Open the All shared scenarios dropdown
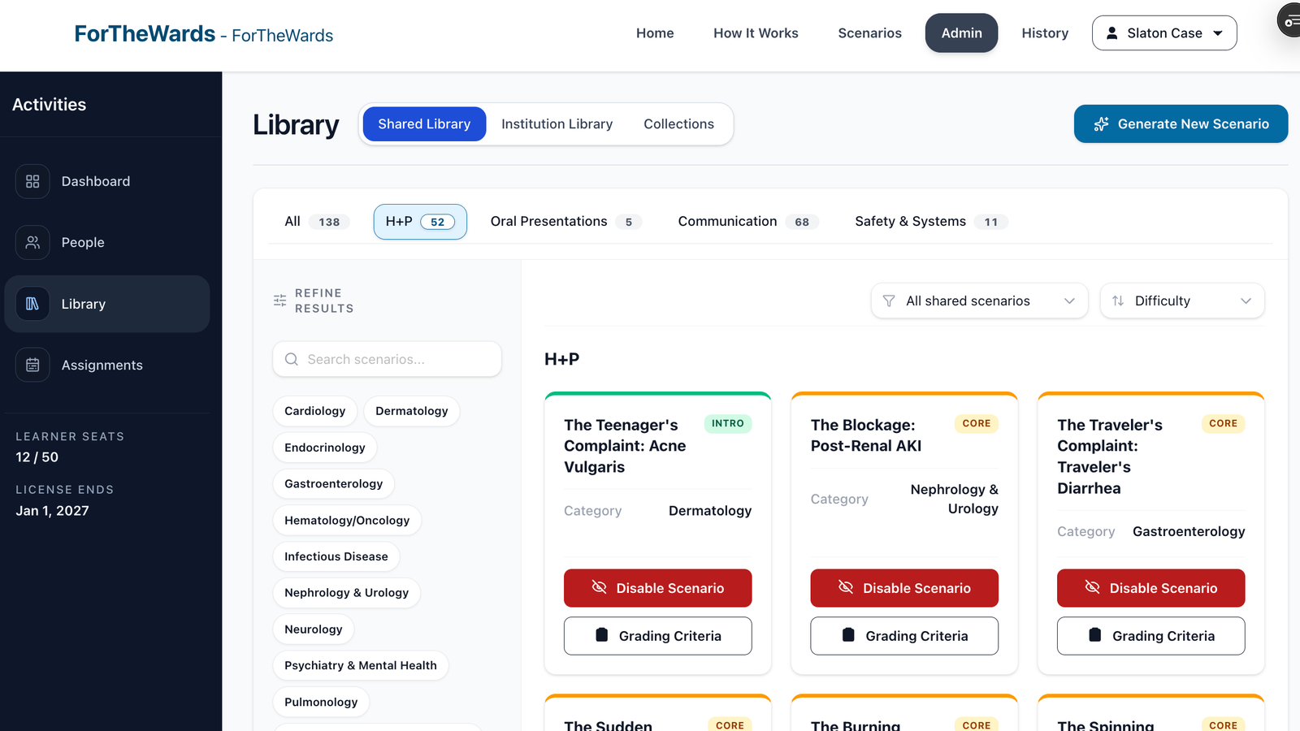This screenshot has width=1300, height=731. [978, 301]
